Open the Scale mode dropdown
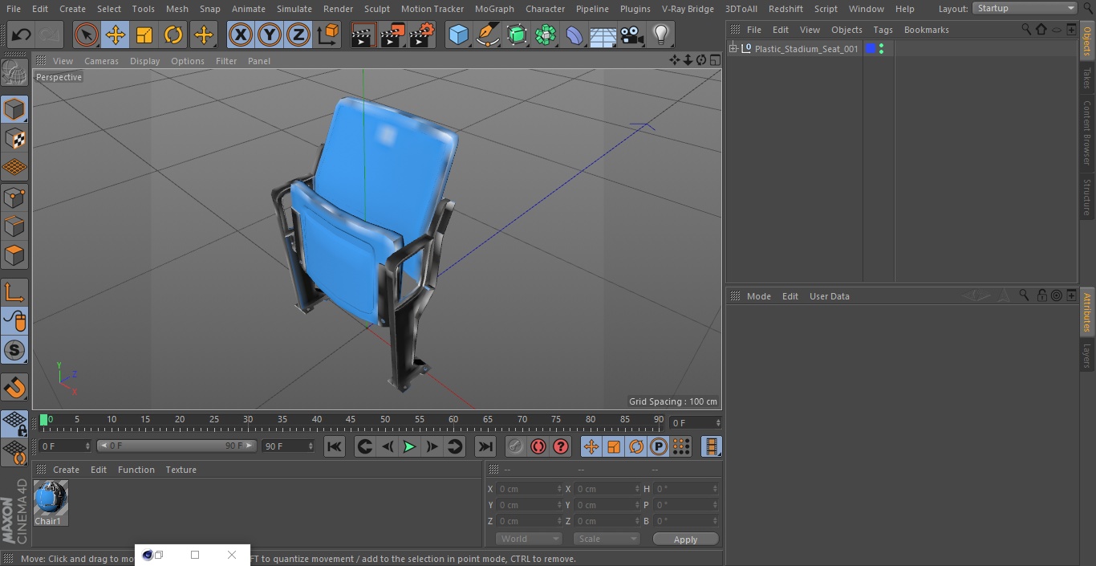The height and width of the screenshot is (566, 1096). (x=607, y=539)
